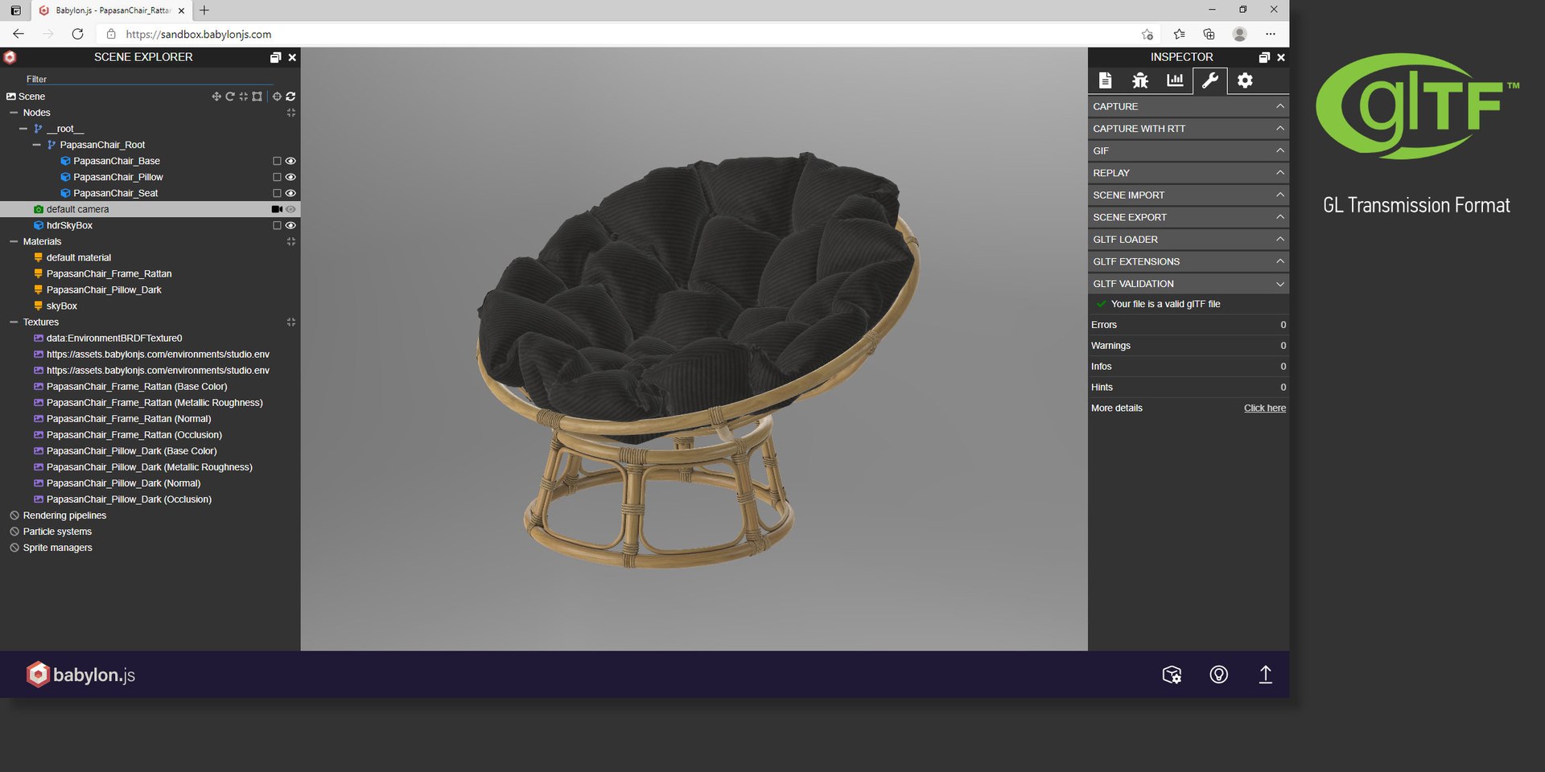
Task: Open Inspector Statistics tab (chart icon)
Action: click(1175, 80)
